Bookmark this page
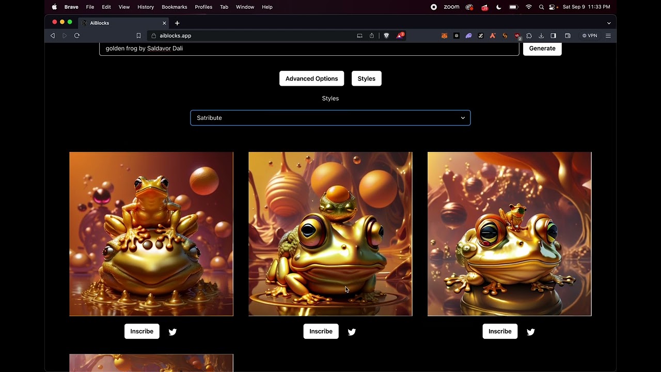The height and width of the screenshot is (372, 661). pos(138,36)
